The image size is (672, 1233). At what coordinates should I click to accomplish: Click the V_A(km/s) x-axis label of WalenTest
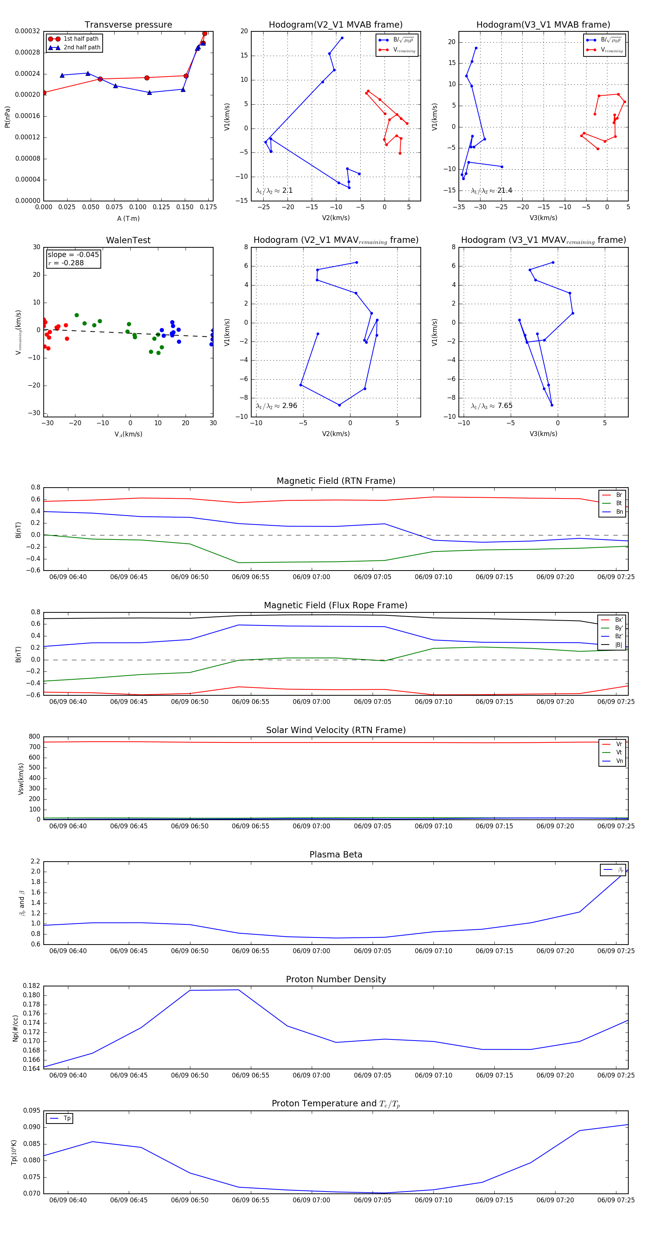click(x=128, y=434)
